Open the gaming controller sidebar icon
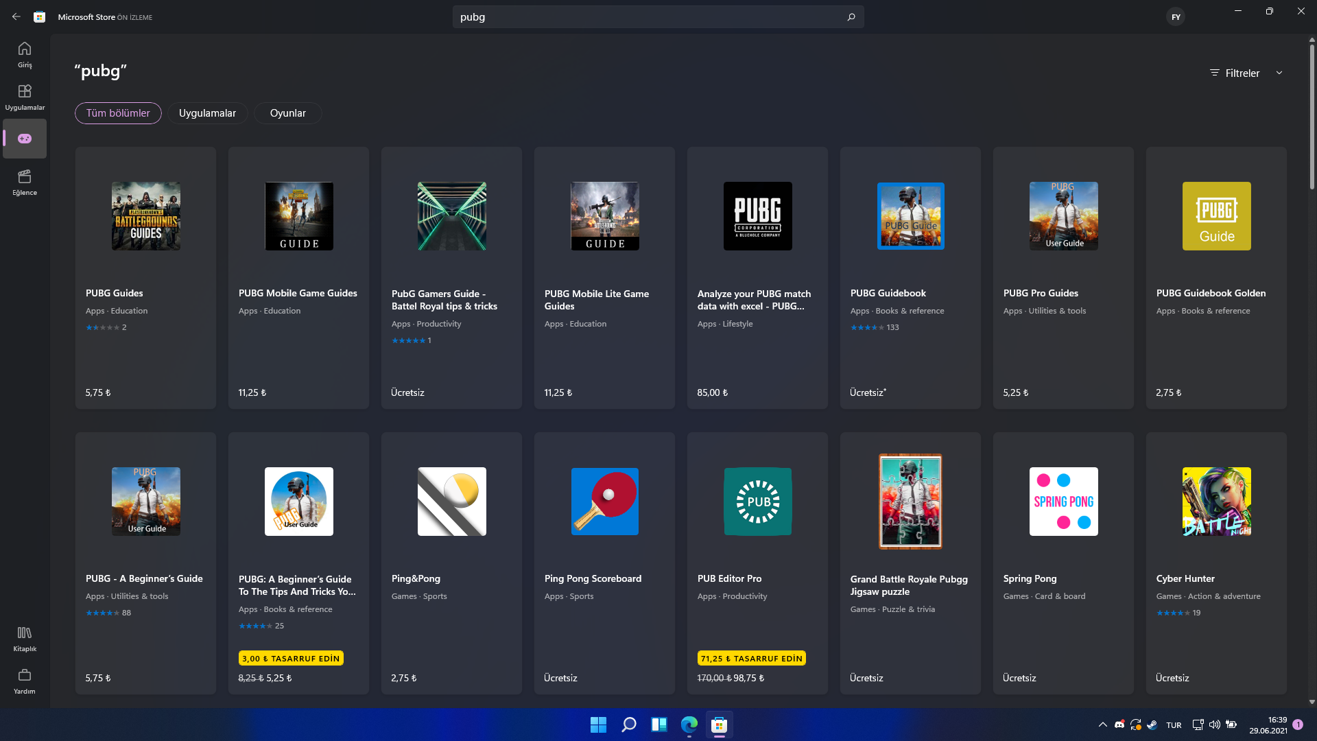Screen dimensions: 1317x741 [x=25, y=139]
